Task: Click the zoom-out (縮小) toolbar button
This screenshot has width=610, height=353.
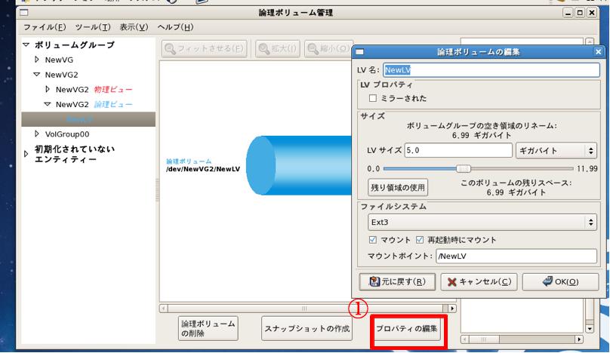Action: (x=328, y=49)
